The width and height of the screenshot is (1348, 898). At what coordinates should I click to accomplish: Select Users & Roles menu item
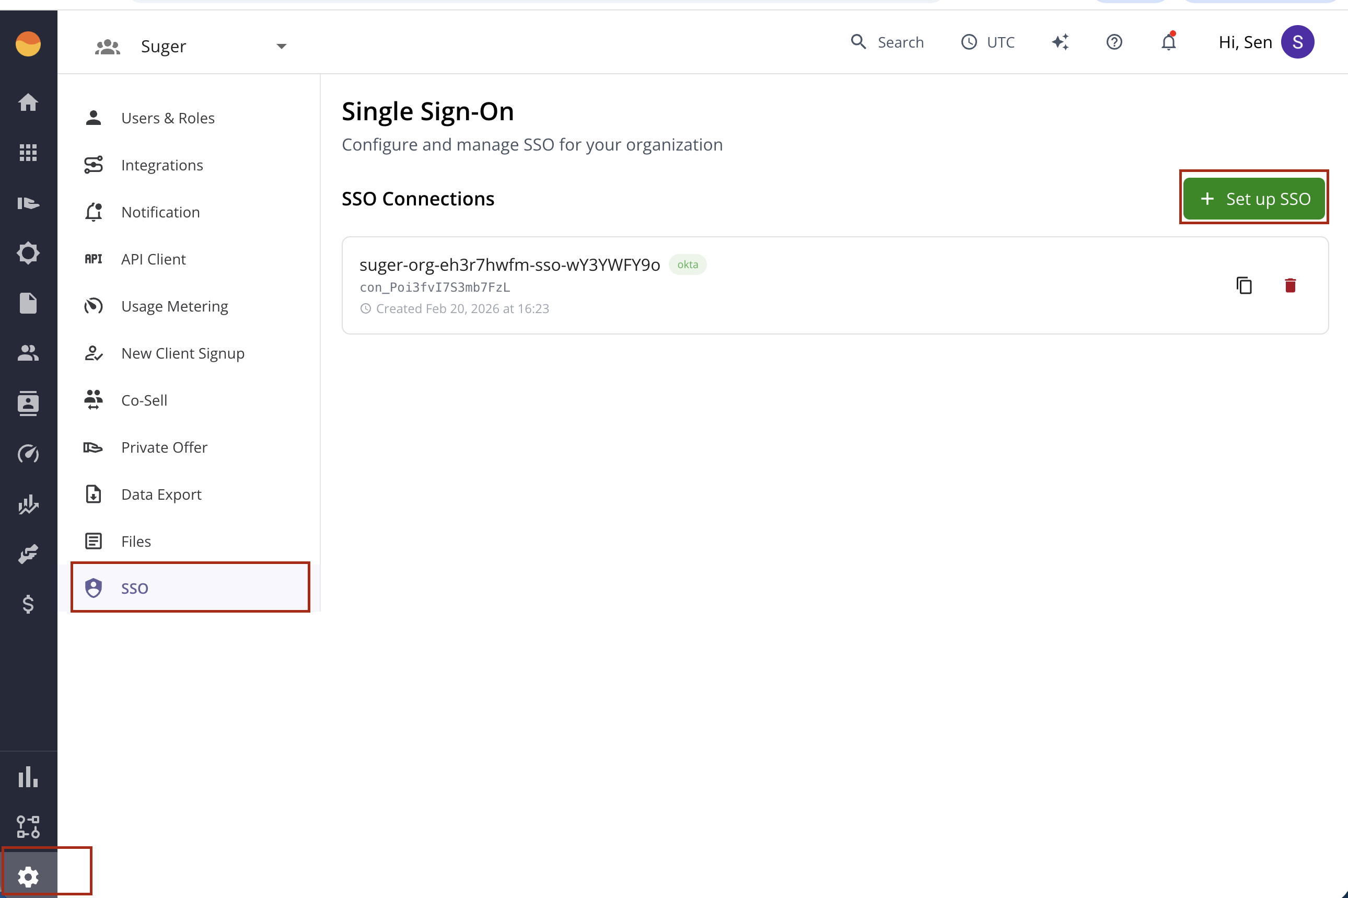click(168, 118)
